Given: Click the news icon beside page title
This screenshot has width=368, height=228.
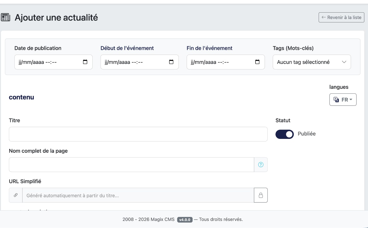Looking at the screenshot, I should click(x=6, y=18).
